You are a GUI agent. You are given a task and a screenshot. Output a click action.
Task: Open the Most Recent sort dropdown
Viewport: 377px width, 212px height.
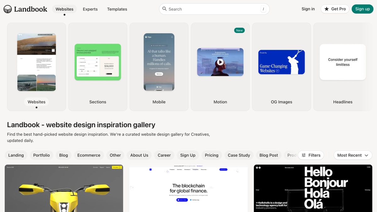pyautogui.click(x=353, y=155)
